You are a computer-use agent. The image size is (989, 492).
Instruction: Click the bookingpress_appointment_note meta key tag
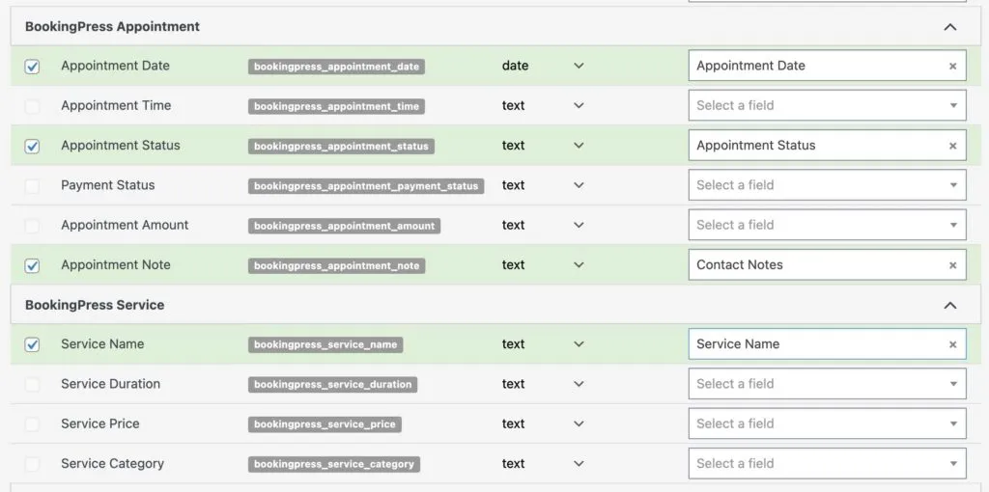(337, 265)
